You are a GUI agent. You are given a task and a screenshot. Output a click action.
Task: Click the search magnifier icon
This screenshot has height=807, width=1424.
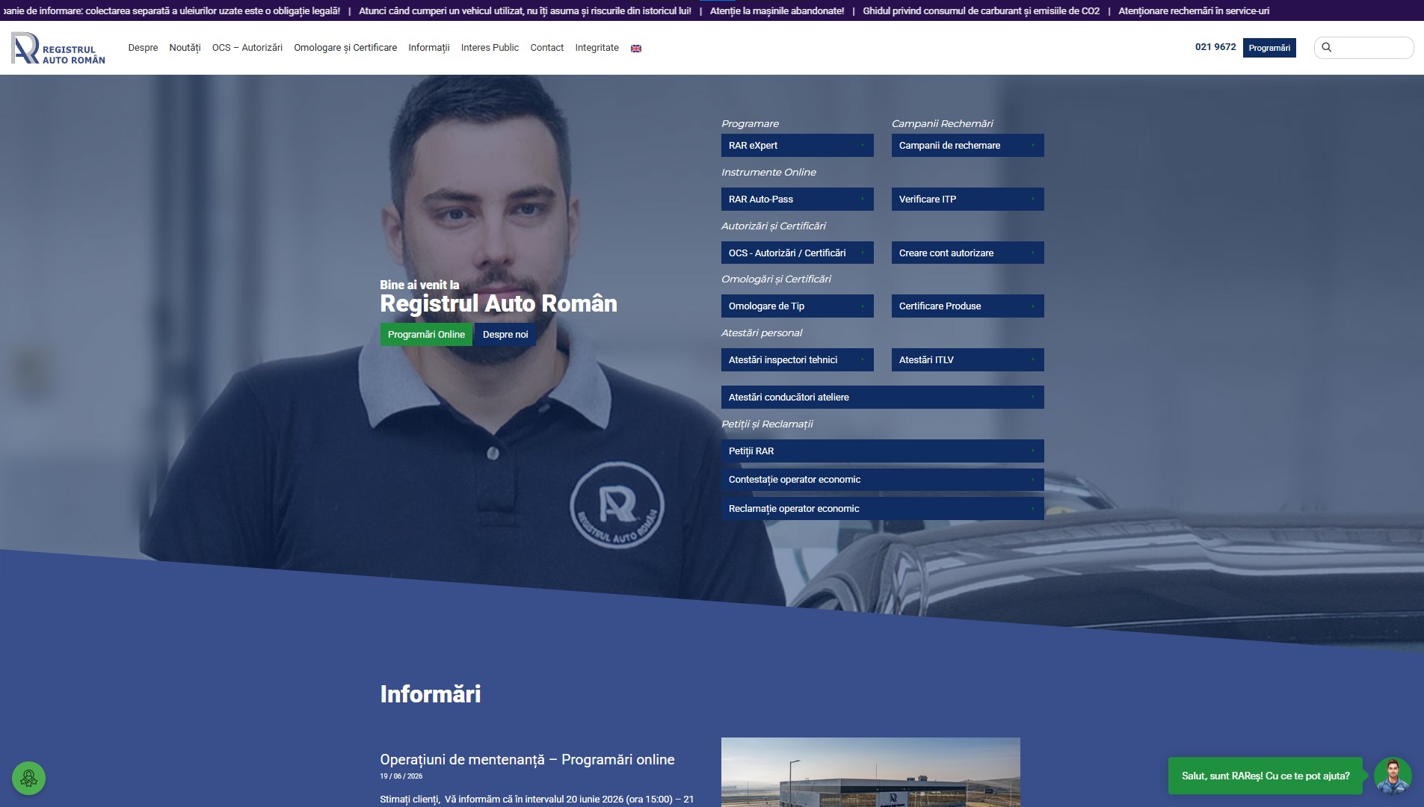[x=1327, y=48]
